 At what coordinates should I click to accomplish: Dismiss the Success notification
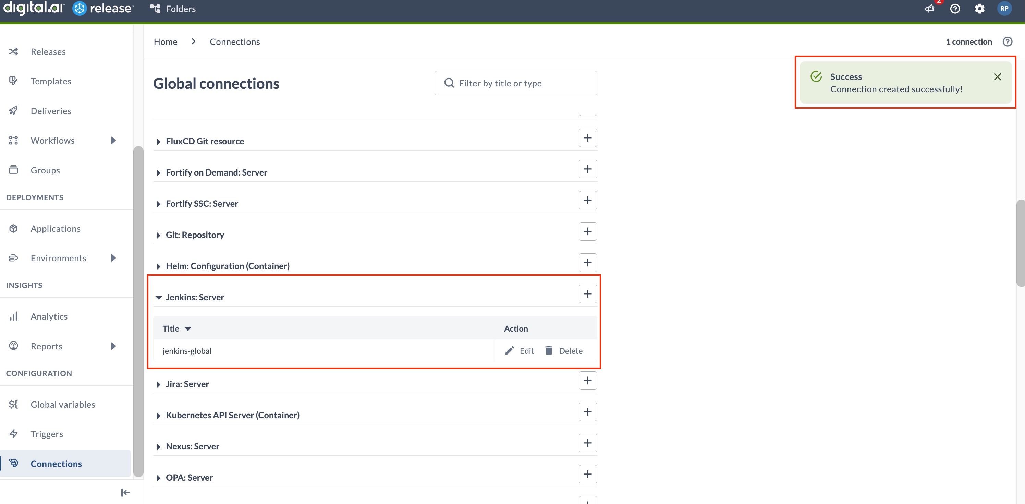click(x=997, y=77)
